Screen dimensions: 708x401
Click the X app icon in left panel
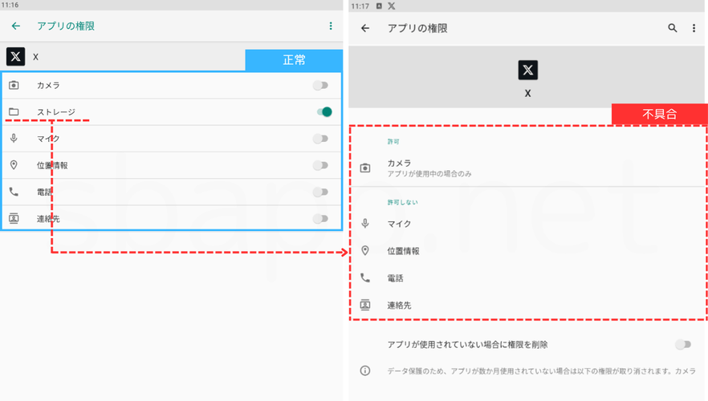(15, 56)
